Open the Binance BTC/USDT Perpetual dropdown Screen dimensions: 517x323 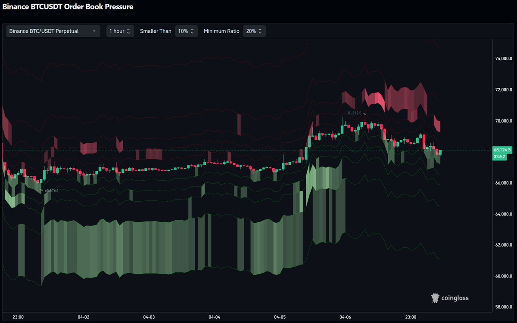[x=53, y=31]
